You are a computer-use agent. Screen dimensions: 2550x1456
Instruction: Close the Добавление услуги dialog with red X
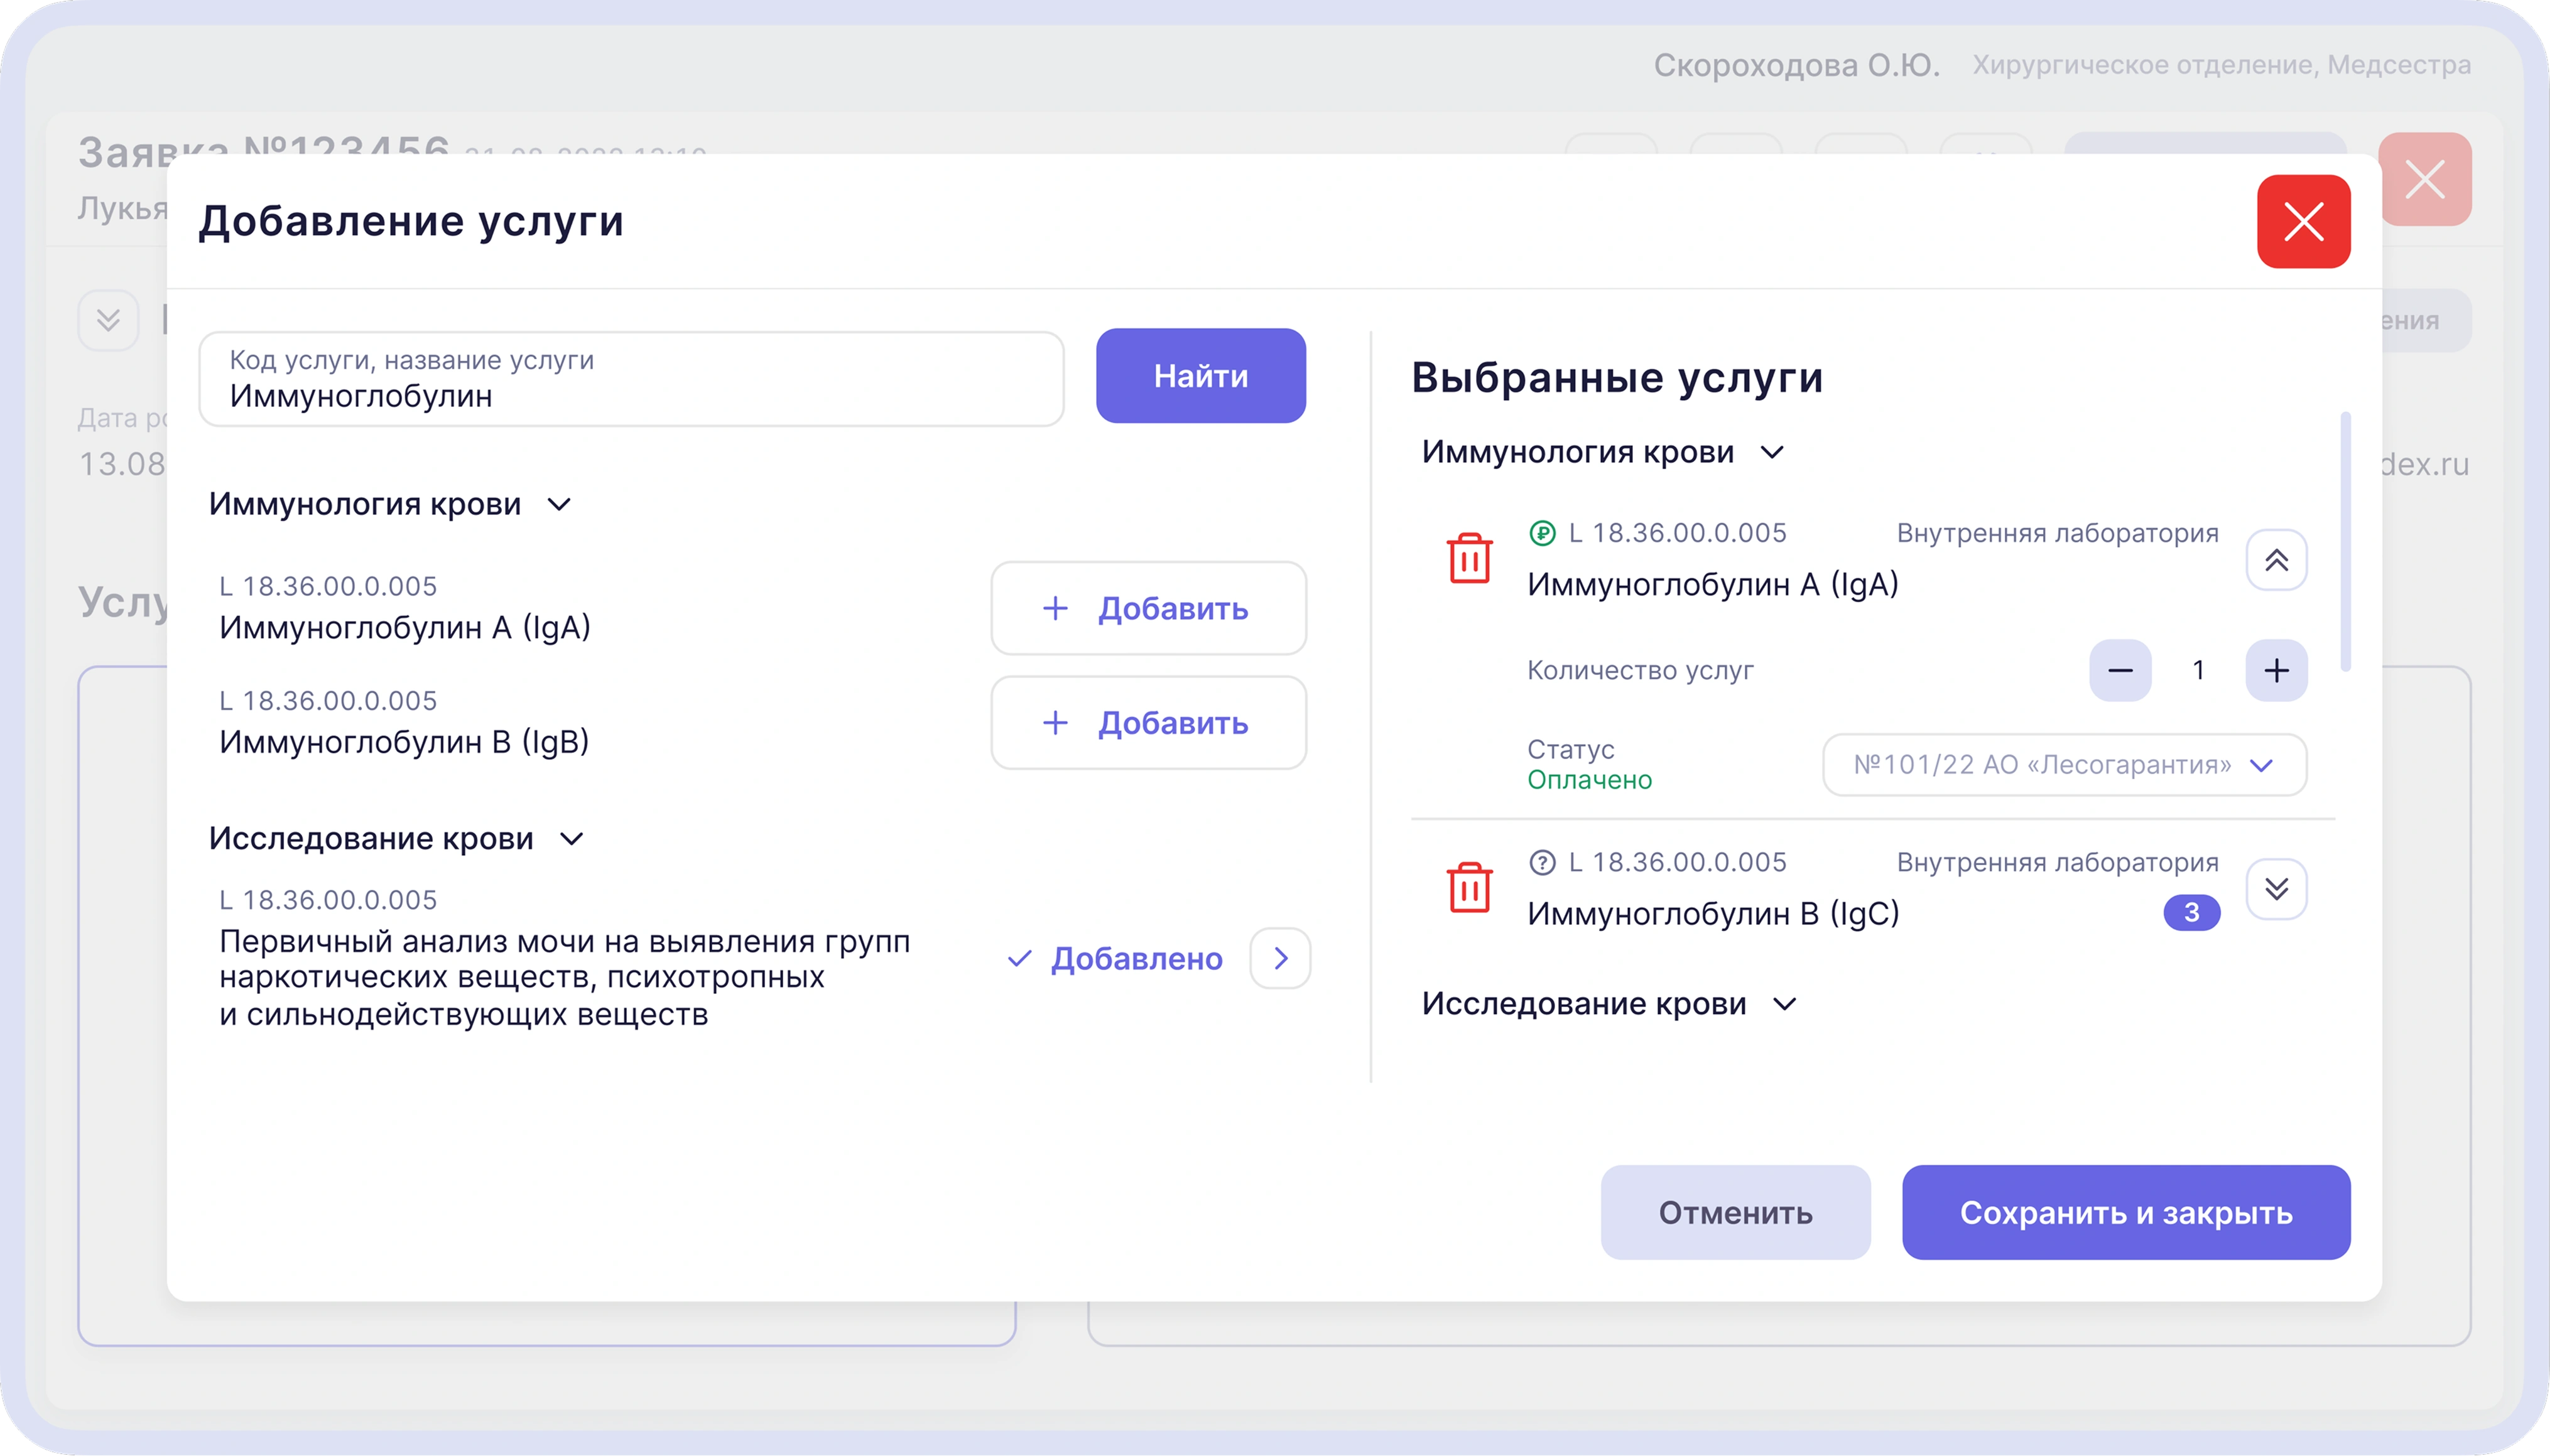click(2304, 222)
